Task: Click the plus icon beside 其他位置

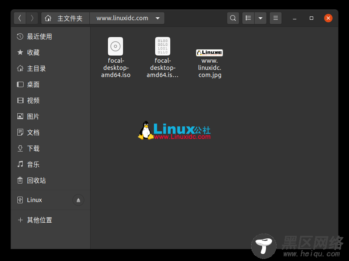Action: pyautogui.click(x=20, y=220)
